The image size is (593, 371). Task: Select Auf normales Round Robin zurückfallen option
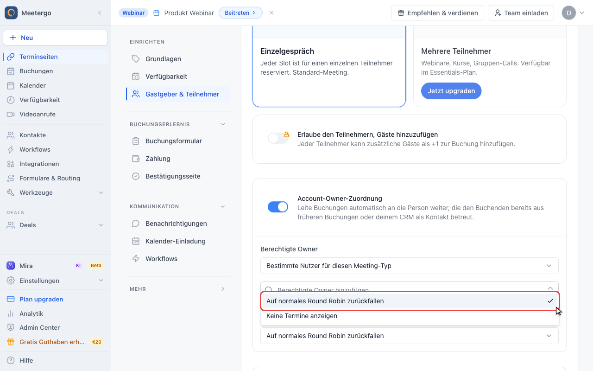click(410, 301)
